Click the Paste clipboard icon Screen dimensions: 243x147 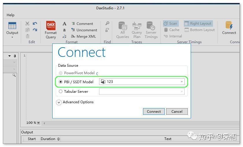tap(27, 36)
